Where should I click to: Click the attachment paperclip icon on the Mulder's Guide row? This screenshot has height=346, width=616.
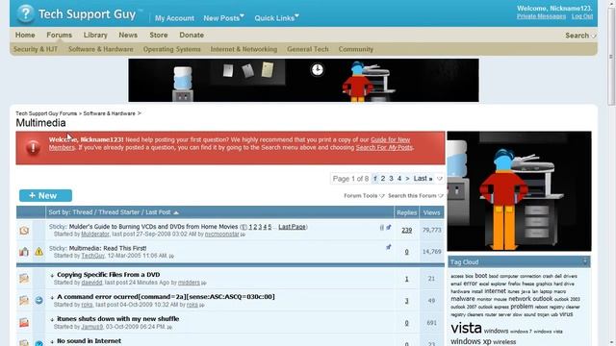(381, 228)
